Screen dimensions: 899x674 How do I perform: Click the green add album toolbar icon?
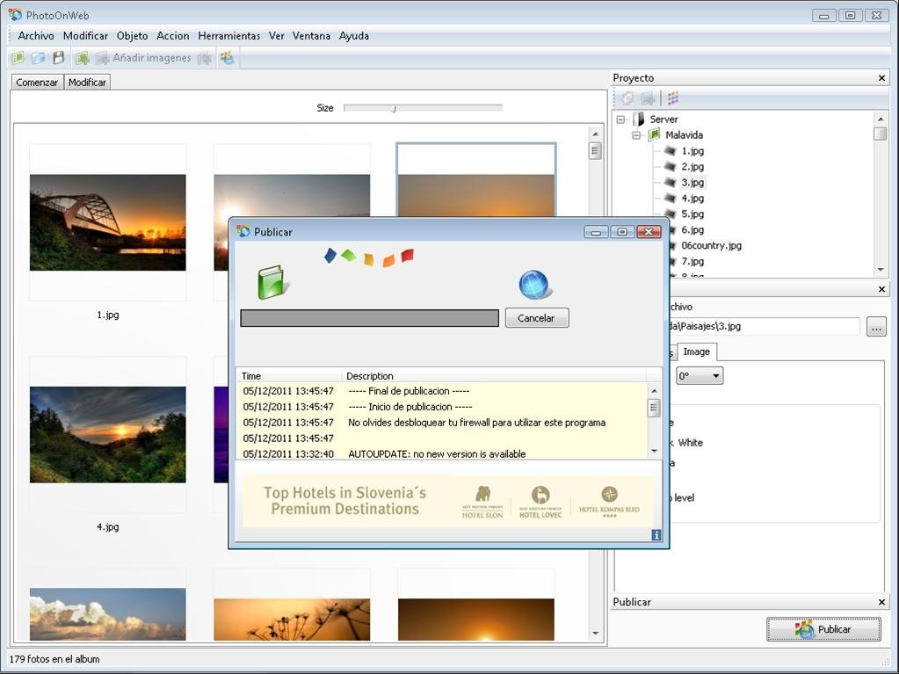pos(82,58)
